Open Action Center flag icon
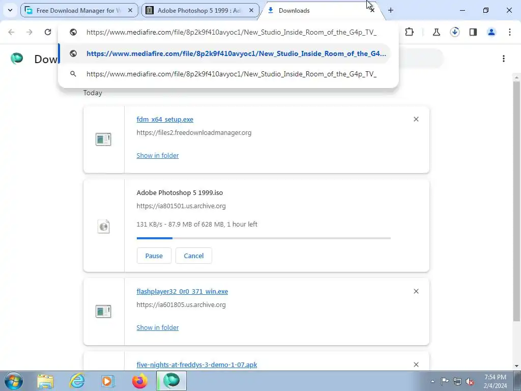521x391 pixels. pos(445,381)
